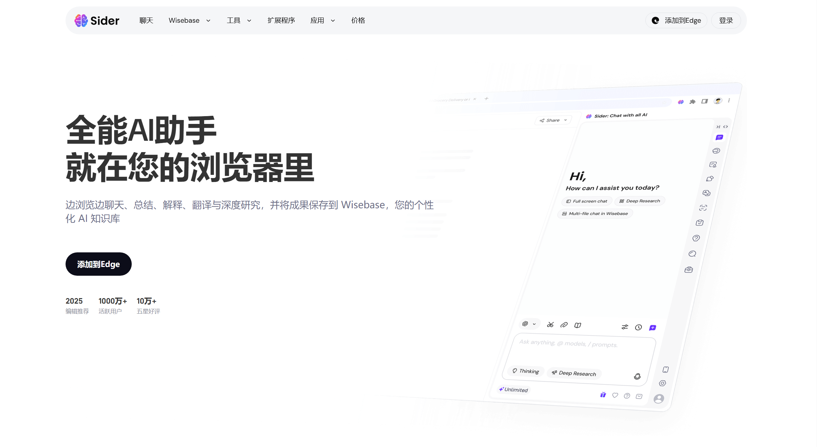The width and height of the screenshot is (817, 447).
Task: Click the hexagon settings icon
Action: (x=663, y=383)
